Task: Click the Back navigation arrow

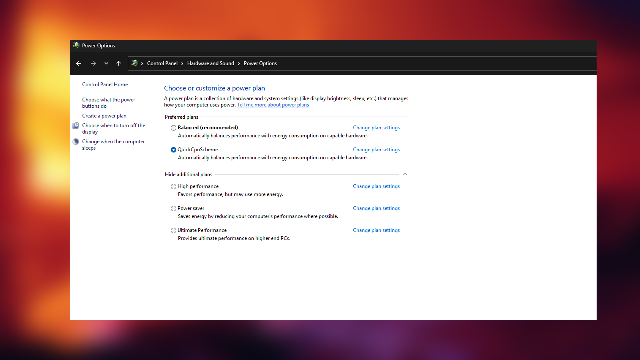Action: click(79, 63)
